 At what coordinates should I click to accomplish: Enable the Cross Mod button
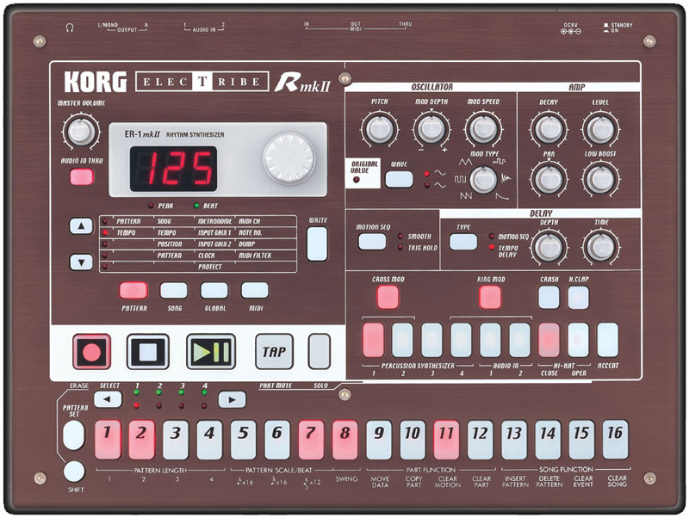(x=388, y=297)
